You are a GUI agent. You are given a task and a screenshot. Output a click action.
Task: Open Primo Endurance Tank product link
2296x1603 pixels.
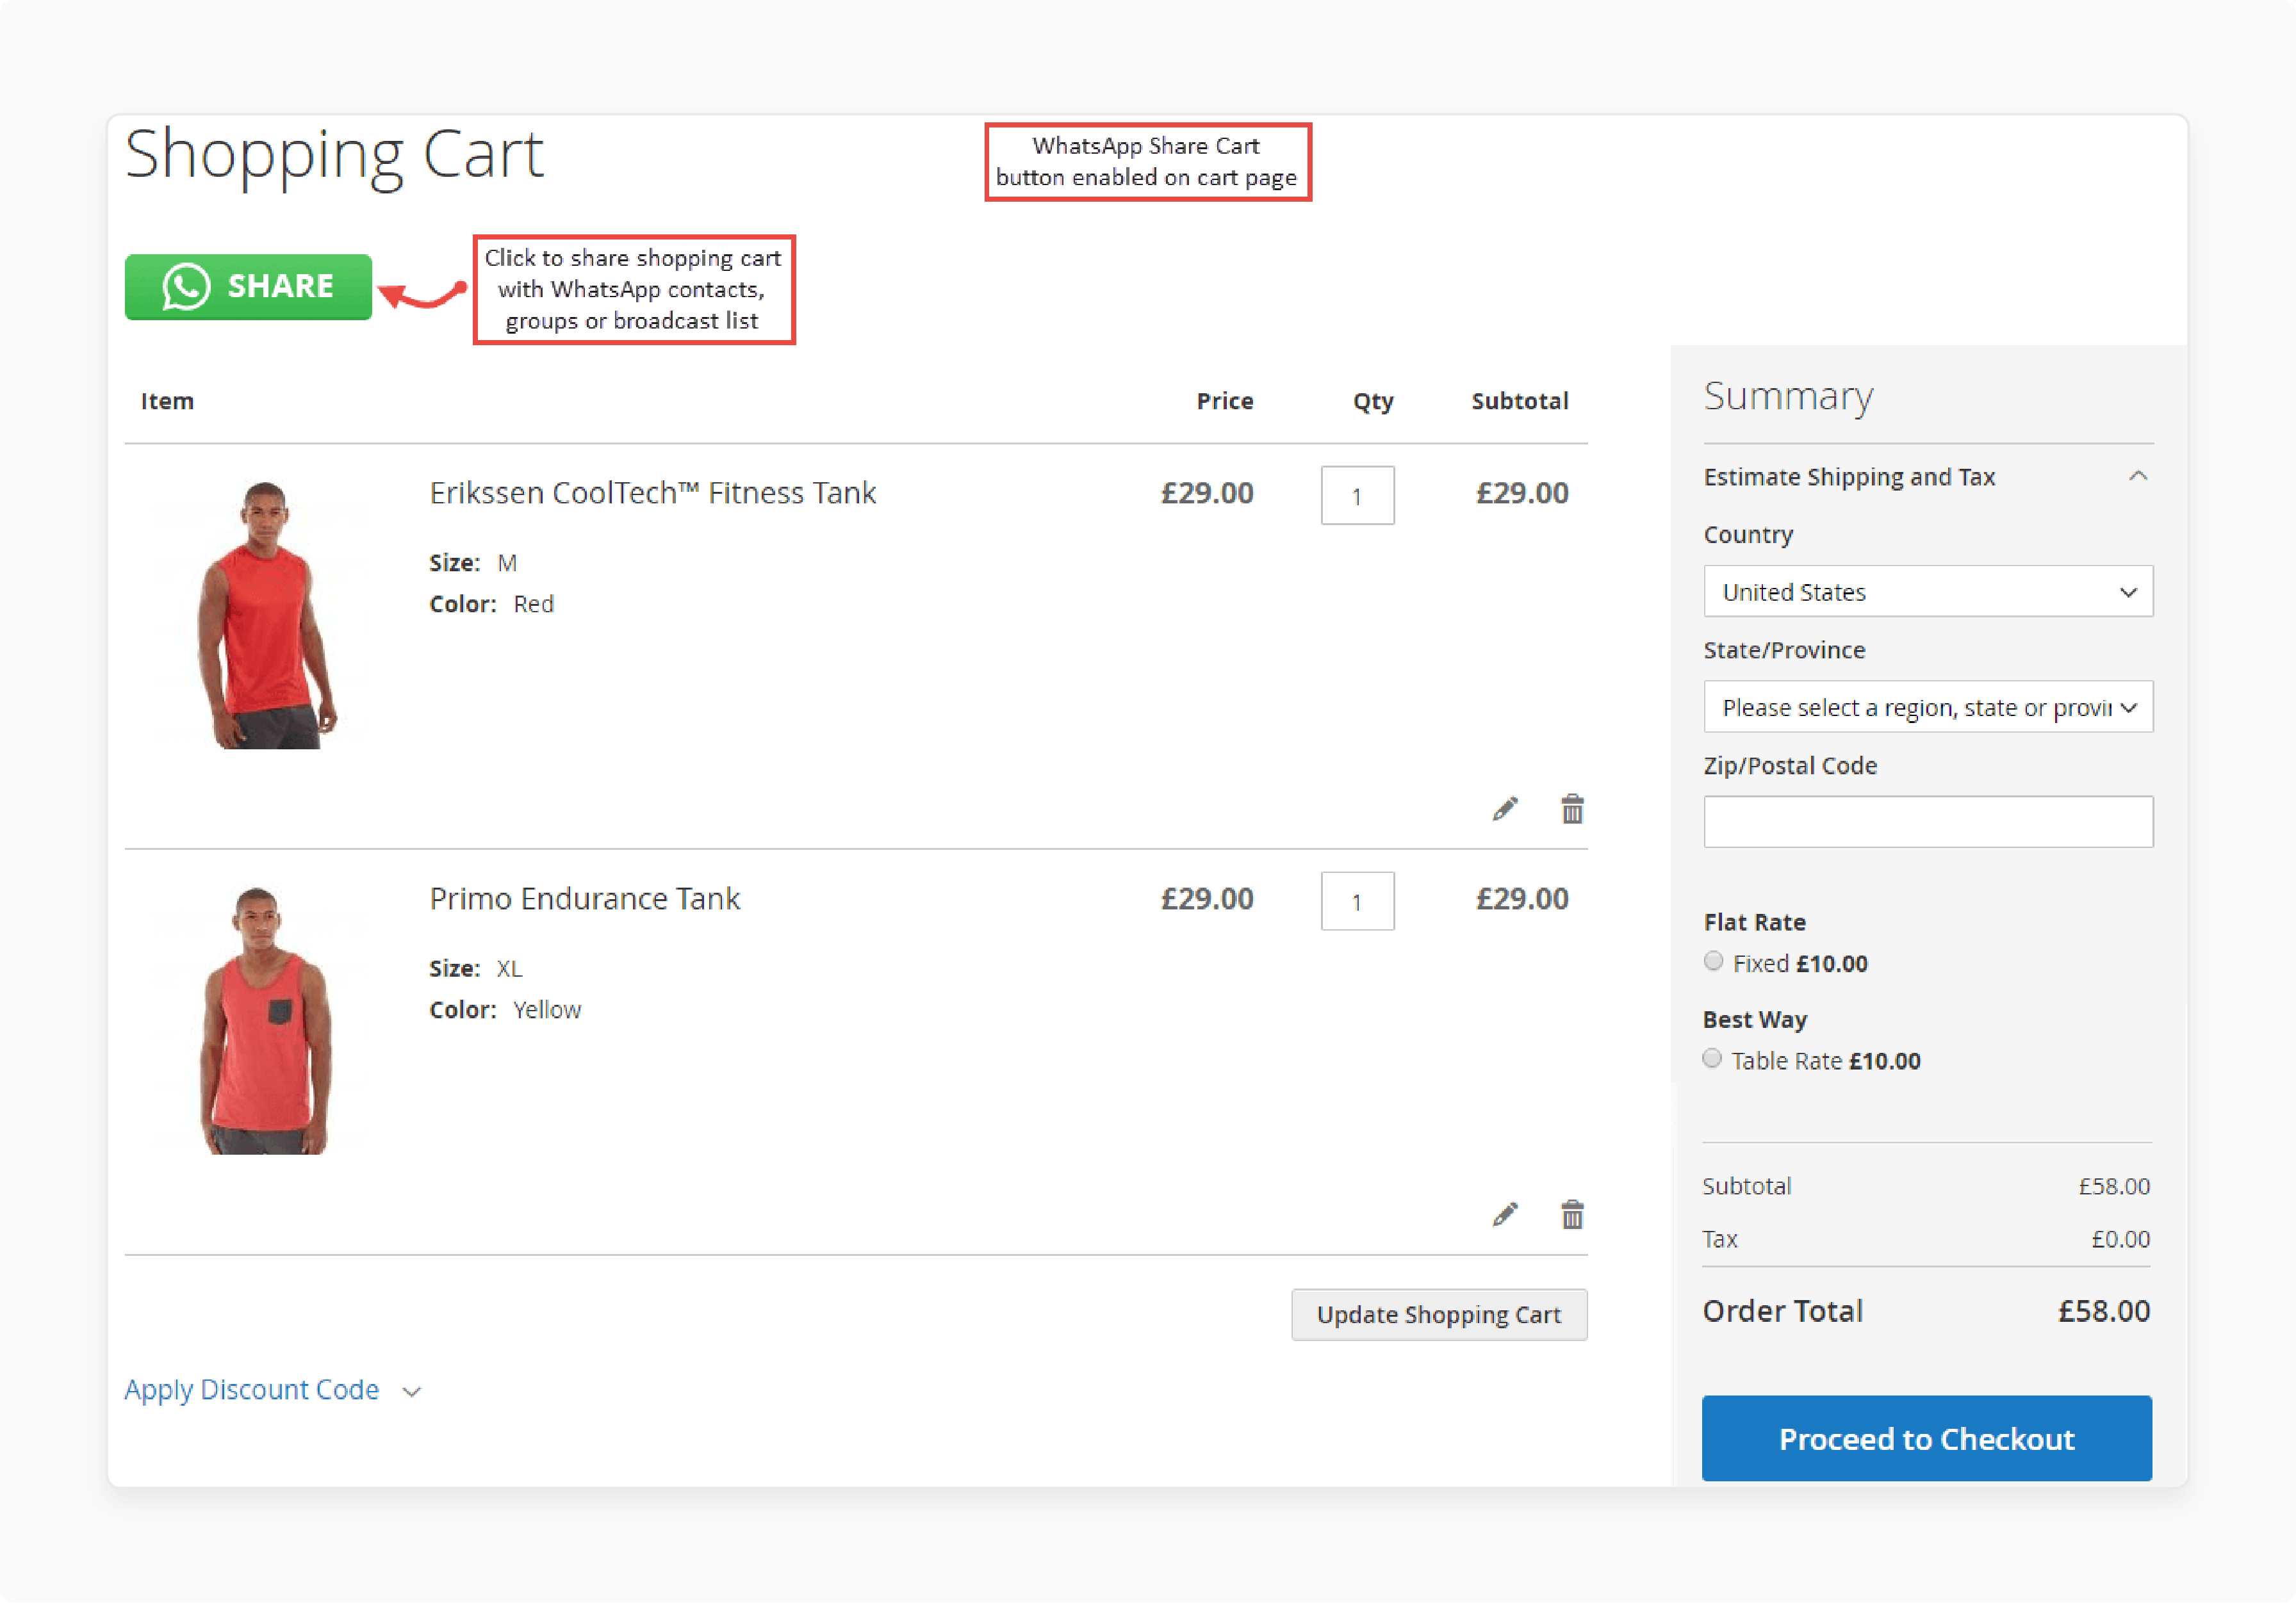tap(585, 899)
